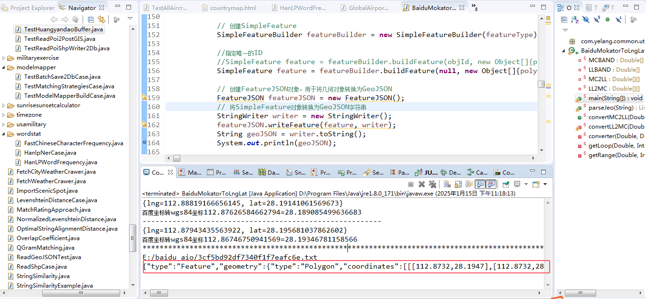Click the editor vertical scrollbar thumb

point(541,84)
